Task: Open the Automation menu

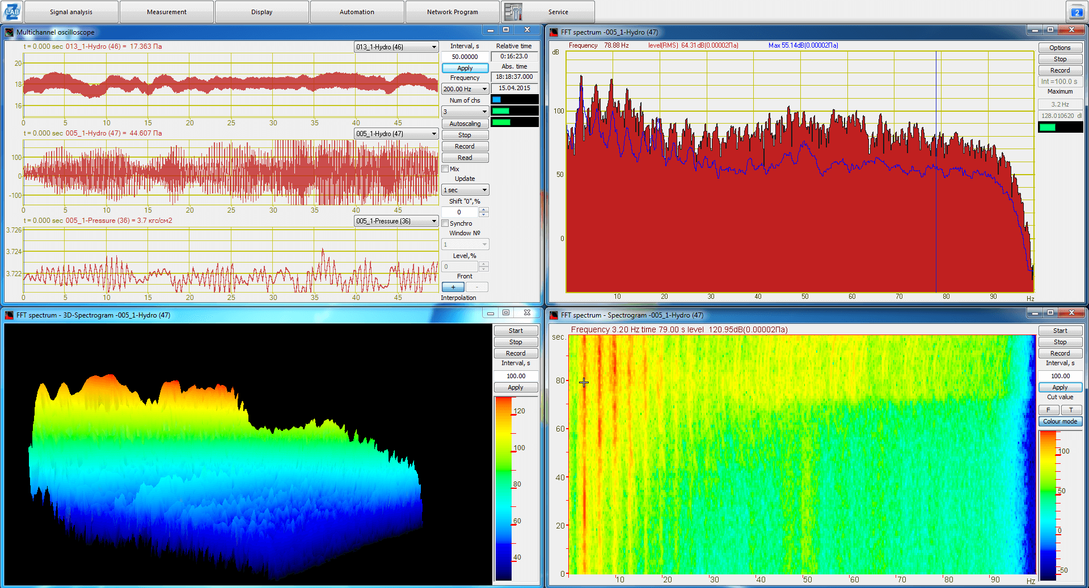Action: click(357, 12)
